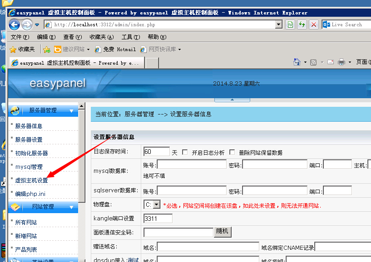371x262 pixels.
Task: Open the 收藏夹(A) menu
Action: pyautogui.click(x=102, y=37)
